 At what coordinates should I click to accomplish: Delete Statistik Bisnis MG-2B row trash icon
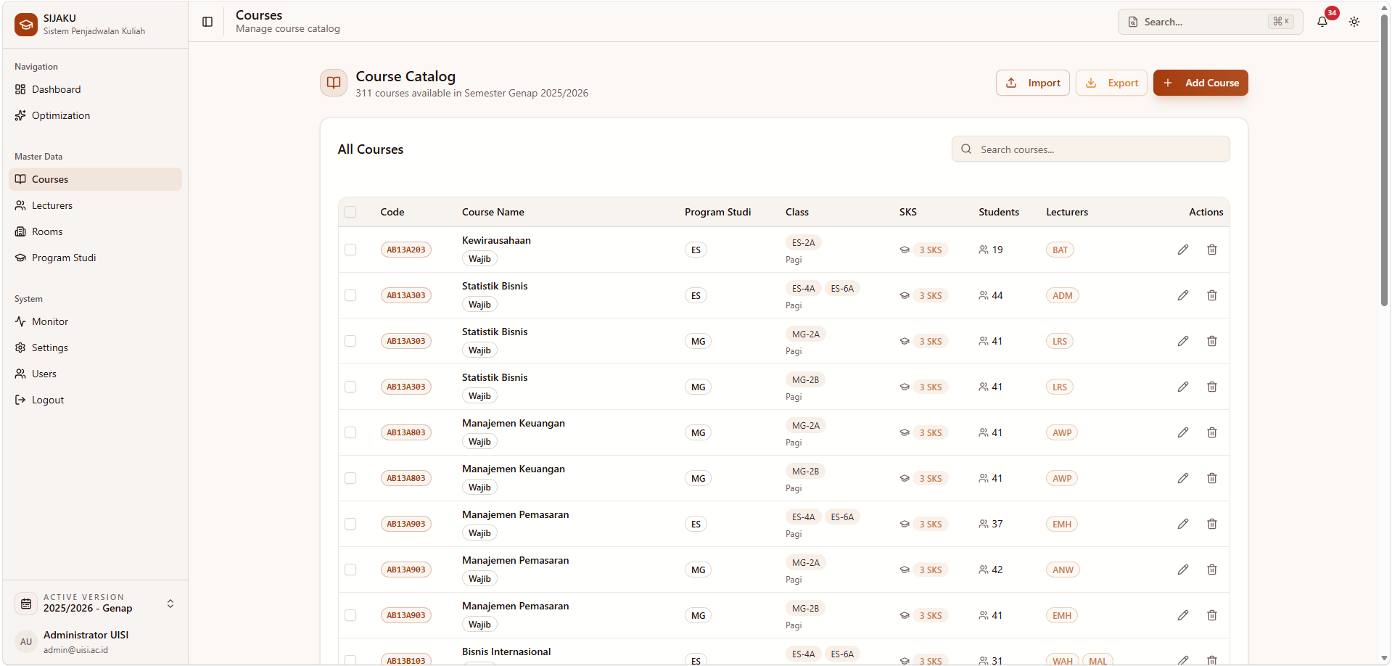click(1212, 387)
